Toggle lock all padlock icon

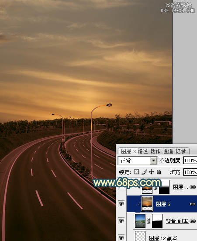pyautogui.click(x=159, y=172)
